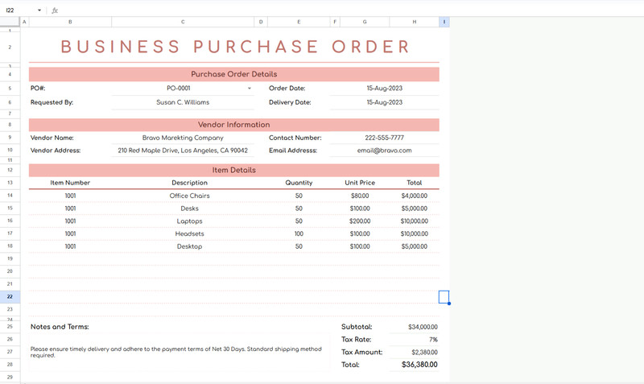The width and height of the screenshot is (644, 384).
Task: Click the 'Description' column heading
Action: (189, 183)
